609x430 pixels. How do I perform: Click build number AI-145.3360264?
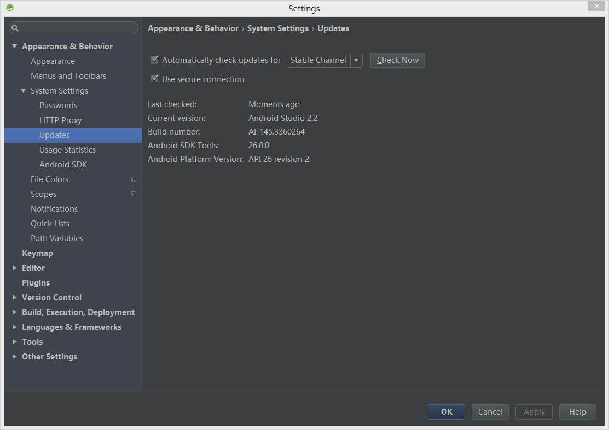tap(276, 132)
